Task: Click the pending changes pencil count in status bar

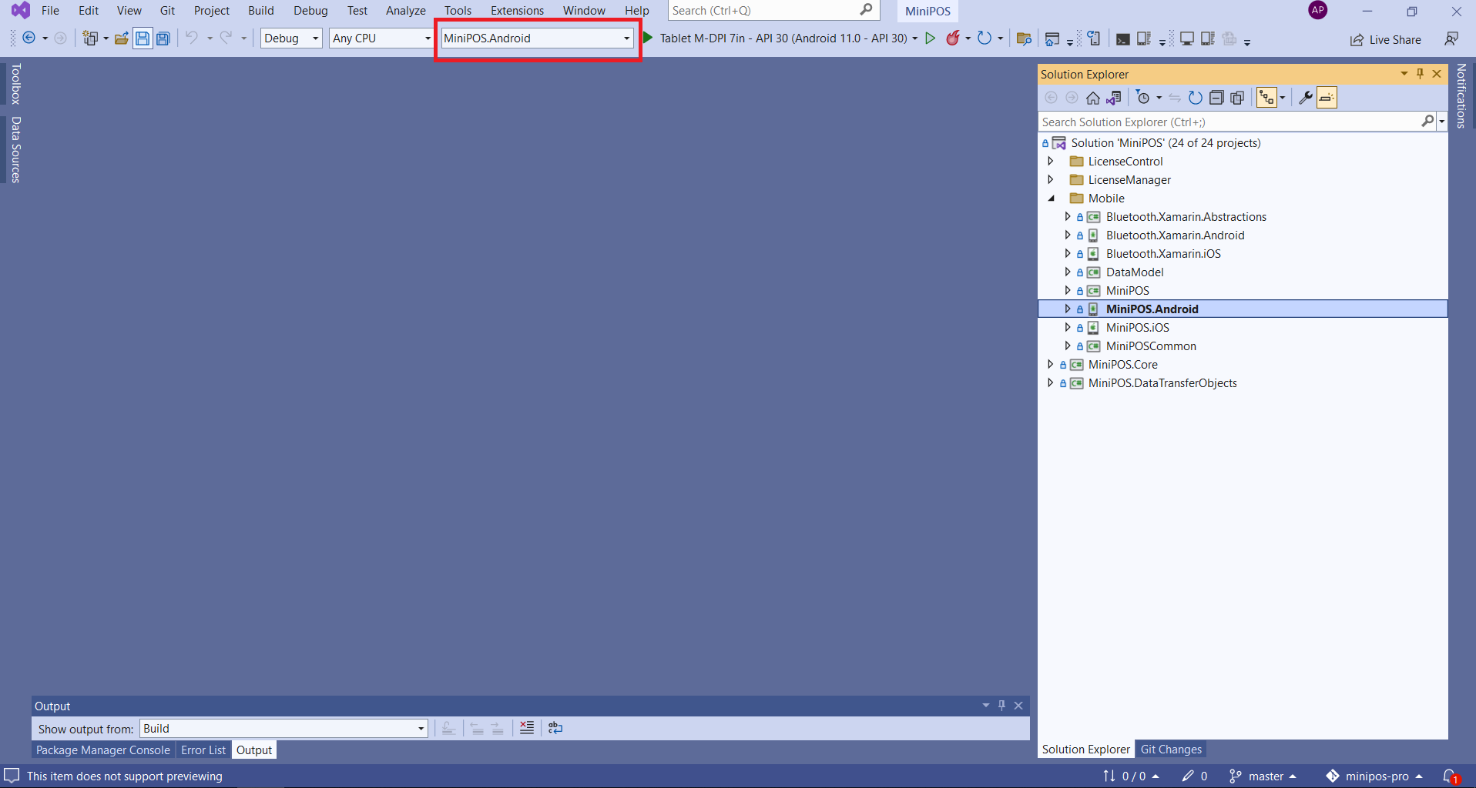Action: pos(1195,776)
